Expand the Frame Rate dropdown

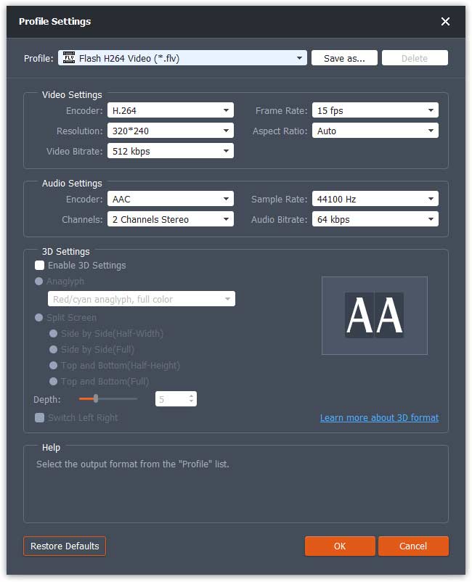pyautogui.click(x=431, y=111)
